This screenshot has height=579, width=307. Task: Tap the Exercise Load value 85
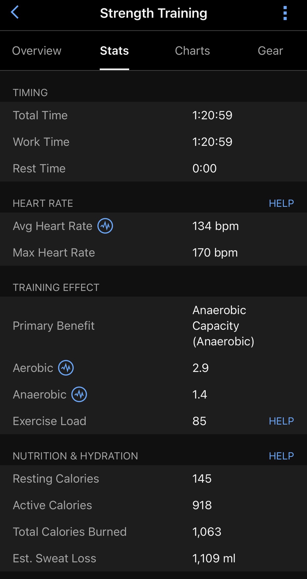pos(199,421)
